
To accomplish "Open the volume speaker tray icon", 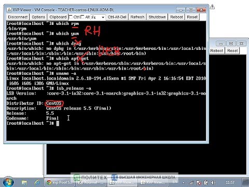I will pos(214,182).
